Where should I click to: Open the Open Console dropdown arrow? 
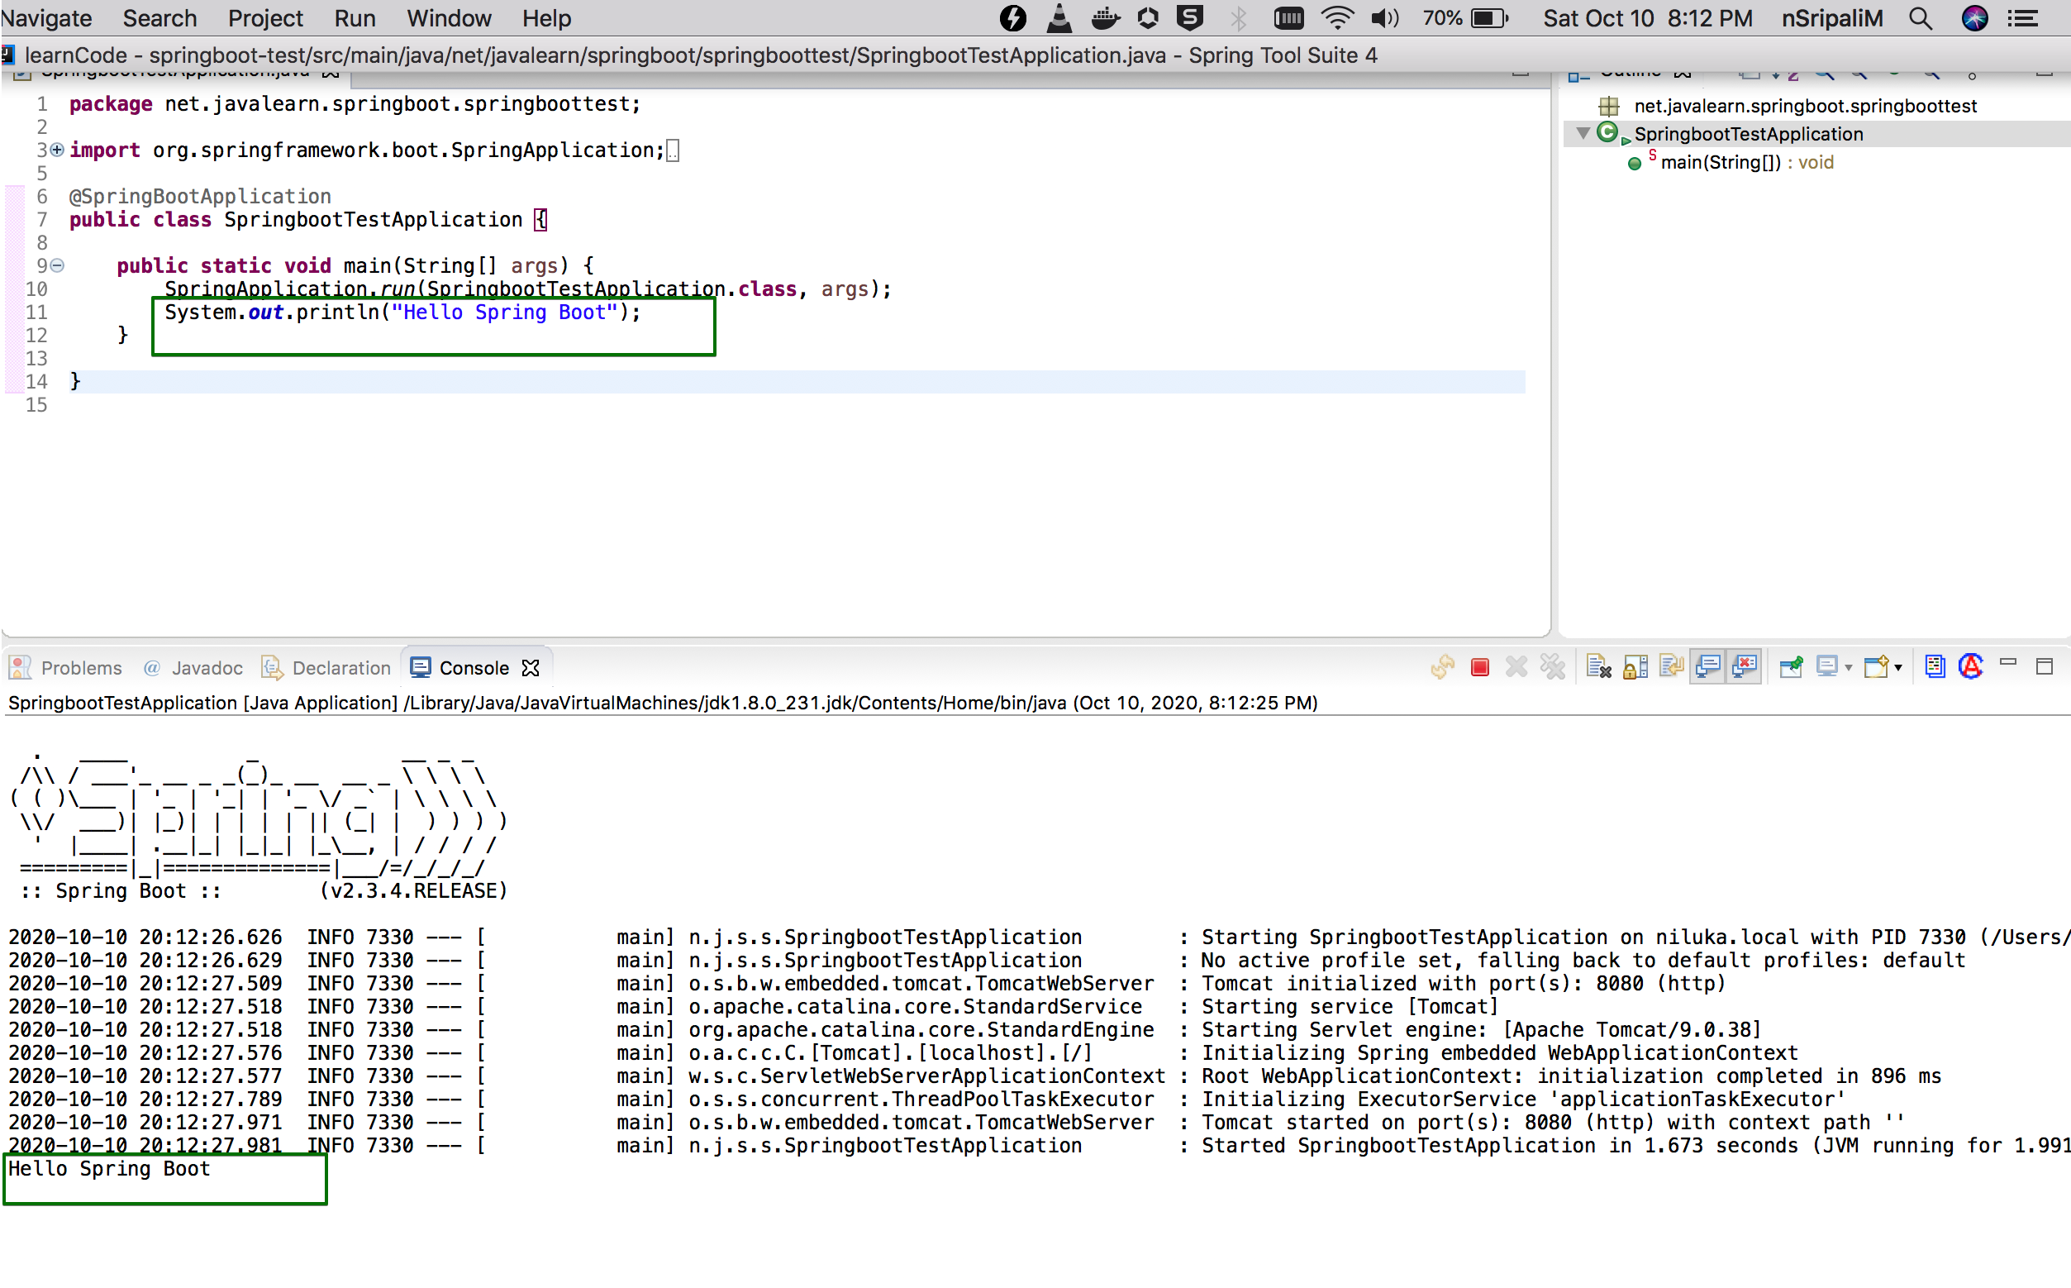coord(1898,669)
